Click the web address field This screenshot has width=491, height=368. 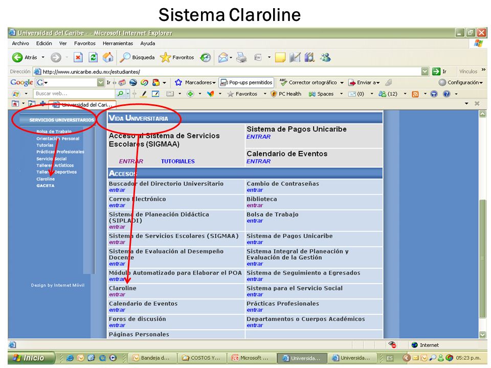(x=227, y=72)
